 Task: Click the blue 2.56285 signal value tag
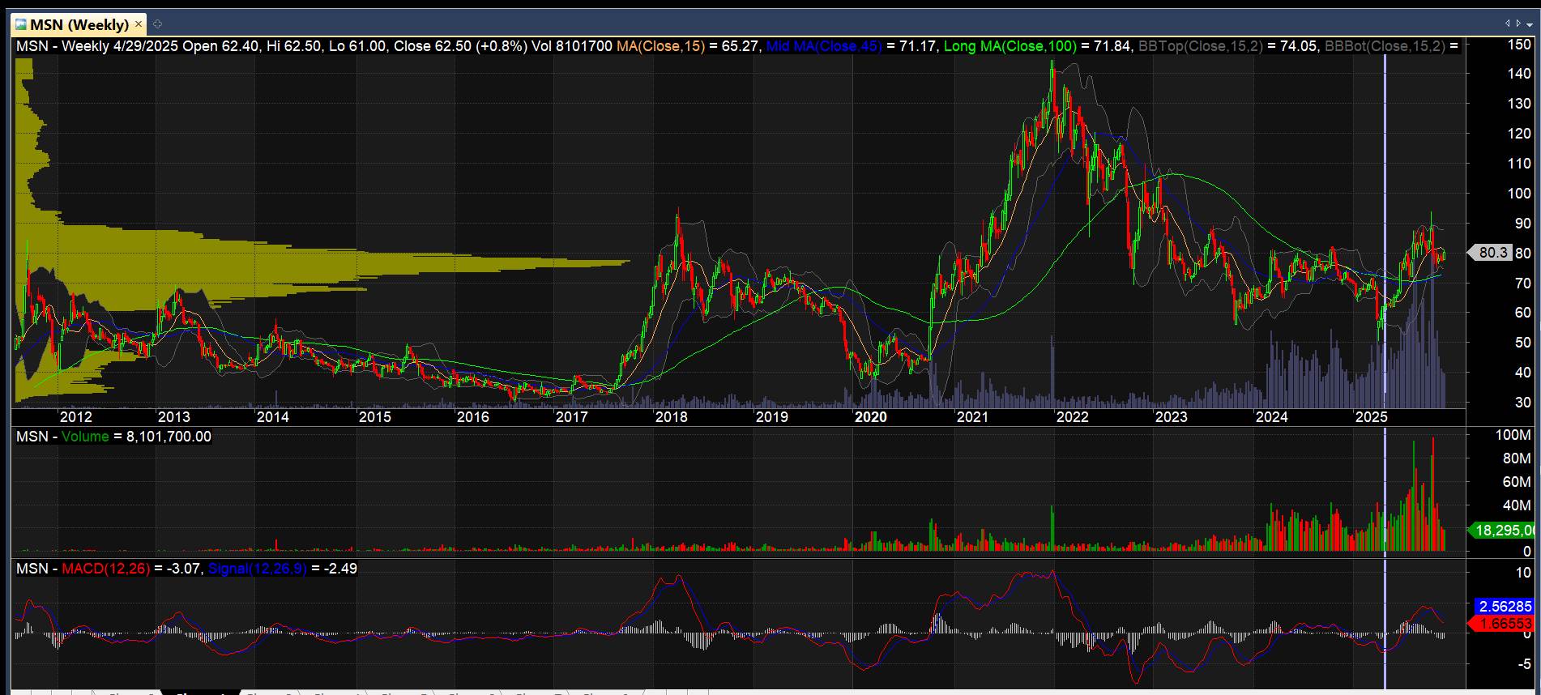[x=1505, y=606]
